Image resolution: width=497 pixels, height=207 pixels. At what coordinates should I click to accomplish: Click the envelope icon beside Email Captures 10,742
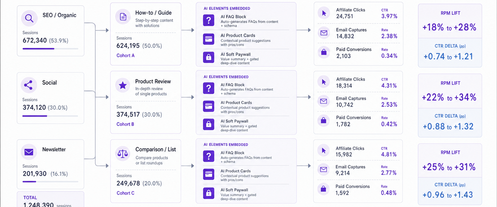[x=324, y=101]
